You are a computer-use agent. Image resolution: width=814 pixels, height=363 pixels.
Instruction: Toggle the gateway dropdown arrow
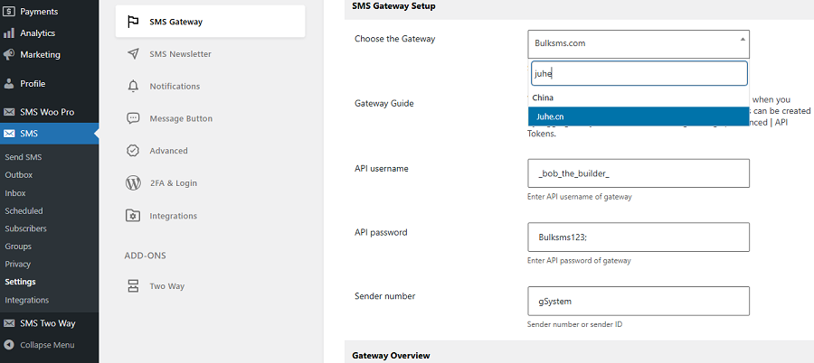point(743,39)
